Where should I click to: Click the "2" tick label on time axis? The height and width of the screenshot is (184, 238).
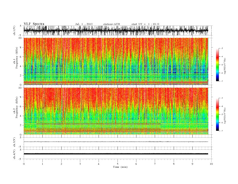(61, 164)
